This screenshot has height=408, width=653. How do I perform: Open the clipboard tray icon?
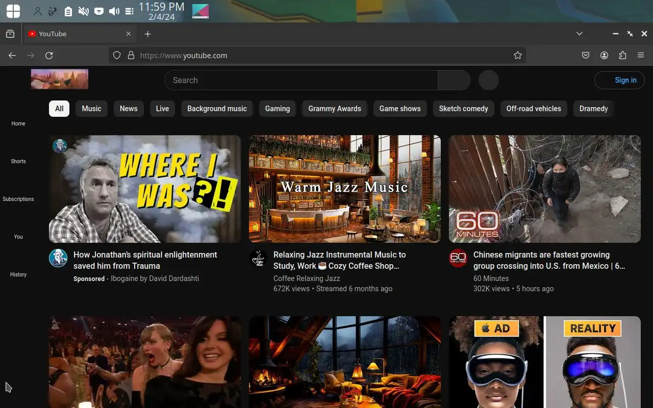click(x=68, y=11)
